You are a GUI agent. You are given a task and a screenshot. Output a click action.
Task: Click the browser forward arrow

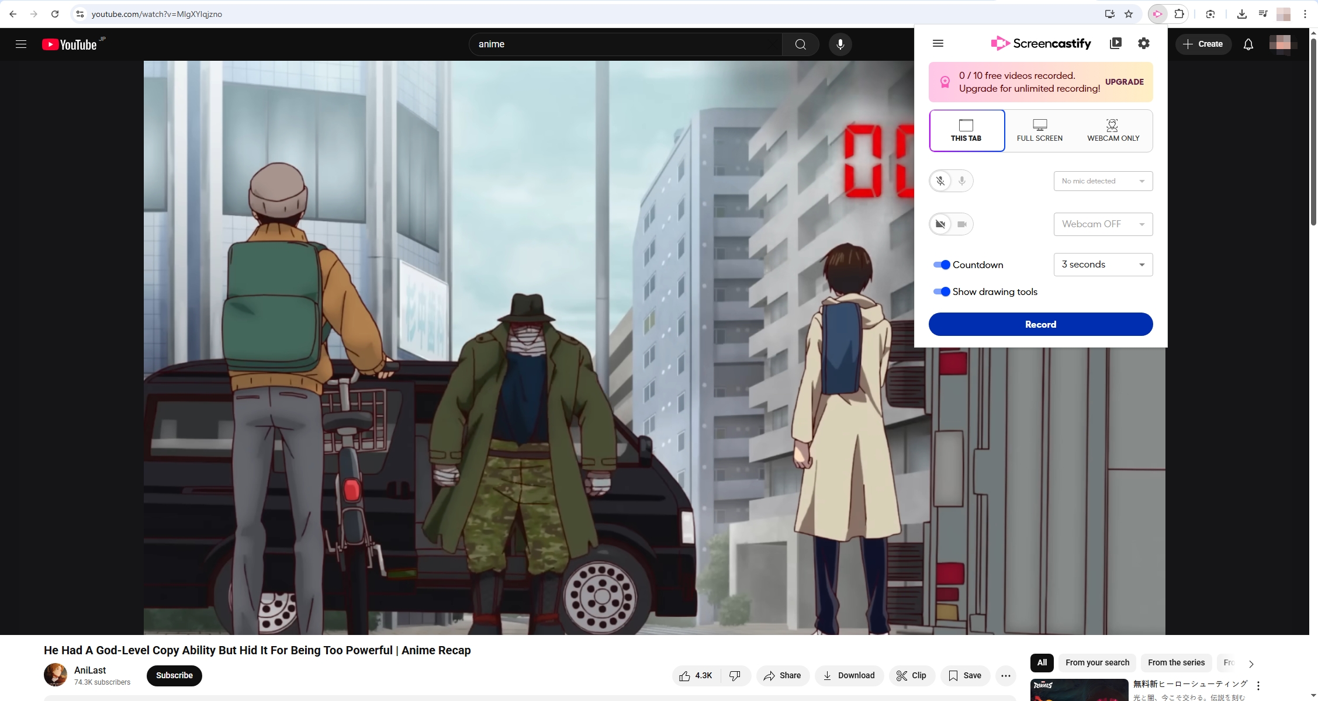coord(33,14)
